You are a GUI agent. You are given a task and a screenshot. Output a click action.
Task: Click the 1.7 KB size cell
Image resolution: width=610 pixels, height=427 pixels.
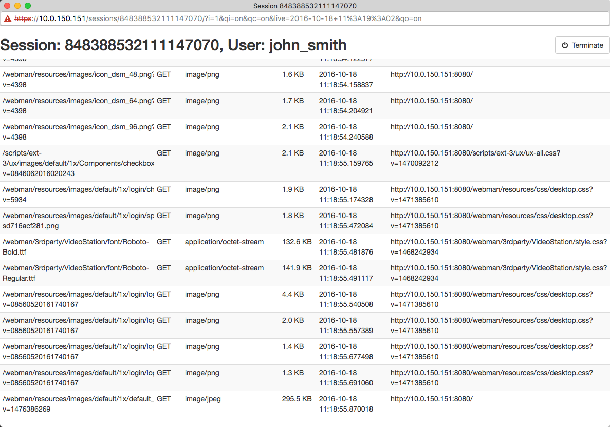click(x=293, y=101)
